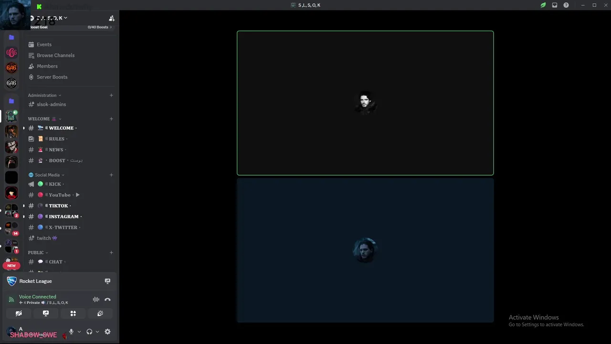Viewport: 611px width, 344px height.
Task: Create channel in PUBLIC category
Action: pos(111,252)
